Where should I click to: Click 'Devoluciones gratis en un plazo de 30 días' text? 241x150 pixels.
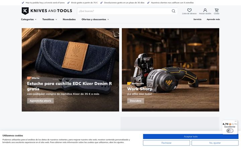pyautogui.click(x=124, y=3)
